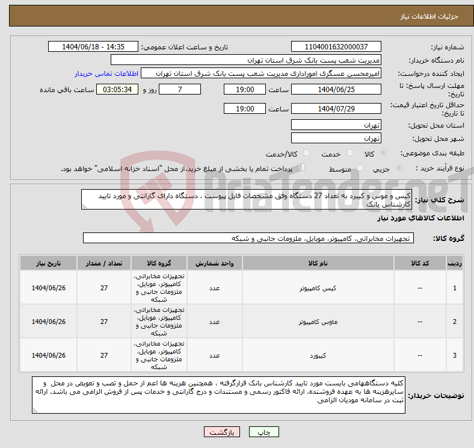The image size is (474, 448).
Task: Click the تاریخ نیاز column header
Action: (48, 263)
